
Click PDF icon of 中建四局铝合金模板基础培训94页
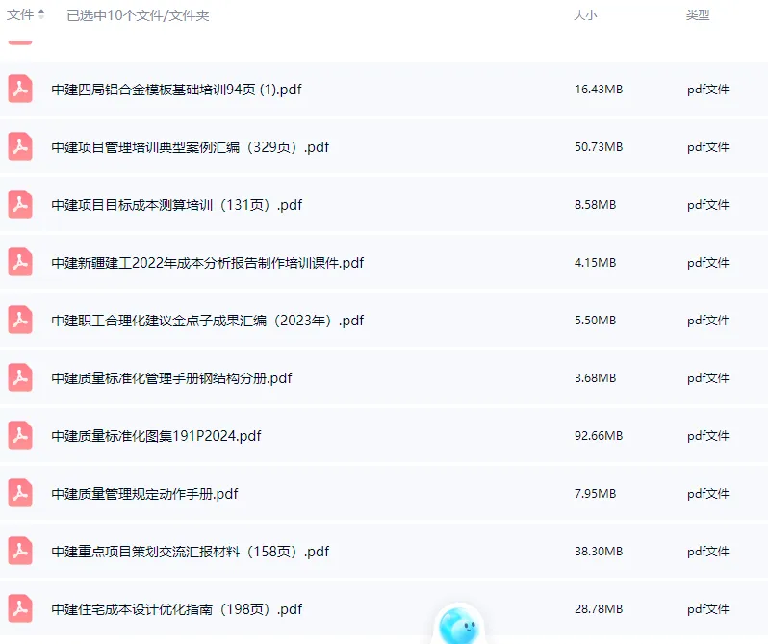[x=20, y=89]
